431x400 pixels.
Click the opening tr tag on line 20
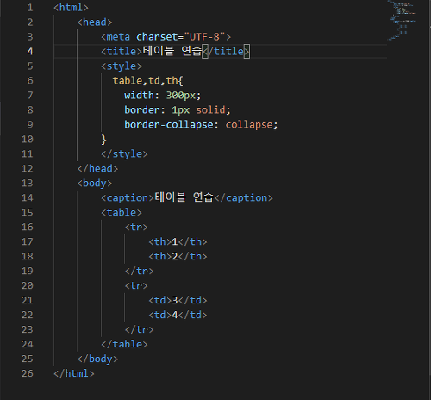click(x=136, y=286)
